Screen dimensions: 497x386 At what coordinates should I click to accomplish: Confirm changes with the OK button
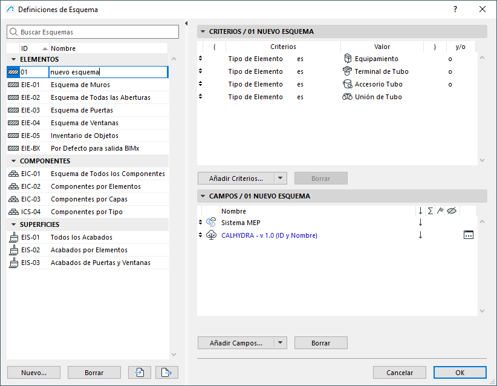[x=460, y=372]
